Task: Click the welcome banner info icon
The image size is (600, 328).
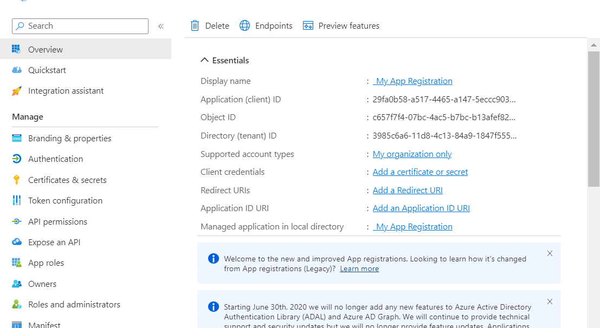Action: [x=213, y=258]
